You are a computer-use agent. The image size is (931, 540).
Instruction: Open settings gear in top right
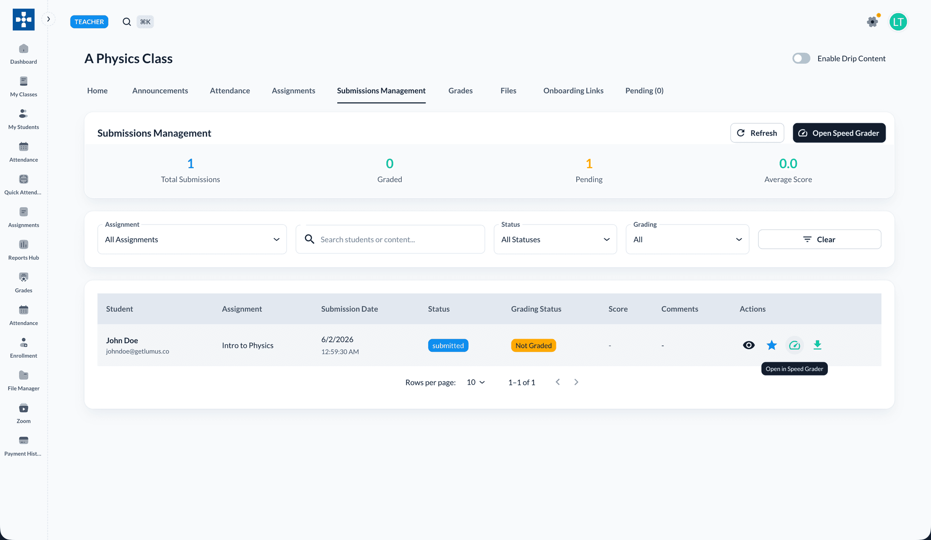872,21
